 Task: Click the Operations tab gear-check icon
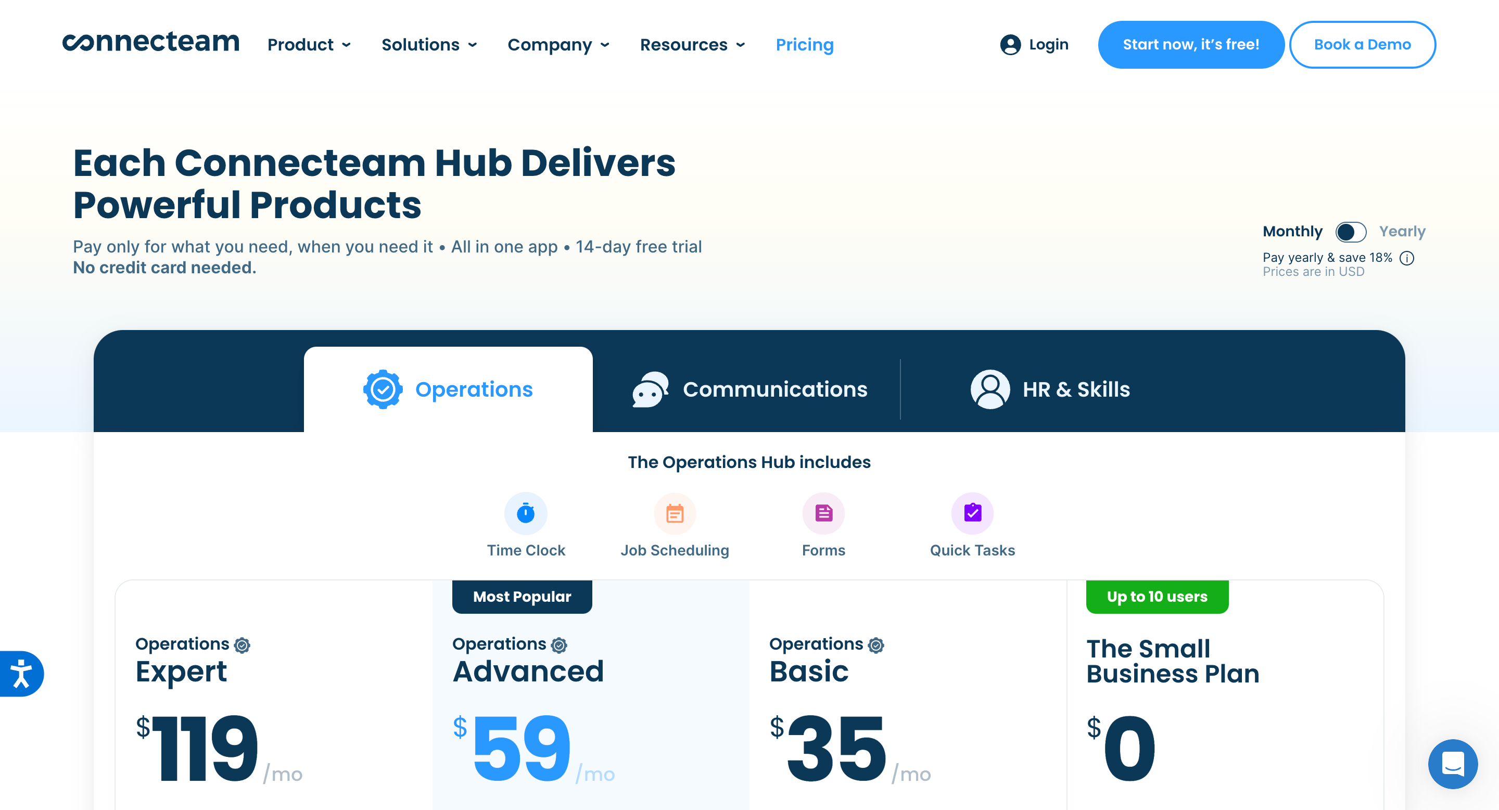pyautogui.click(x=383, y=389)
